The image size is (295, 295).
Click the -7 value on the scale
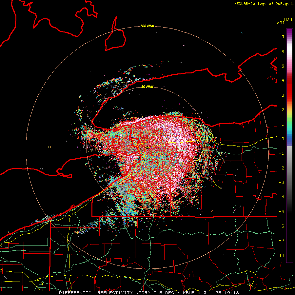[282, 241]
